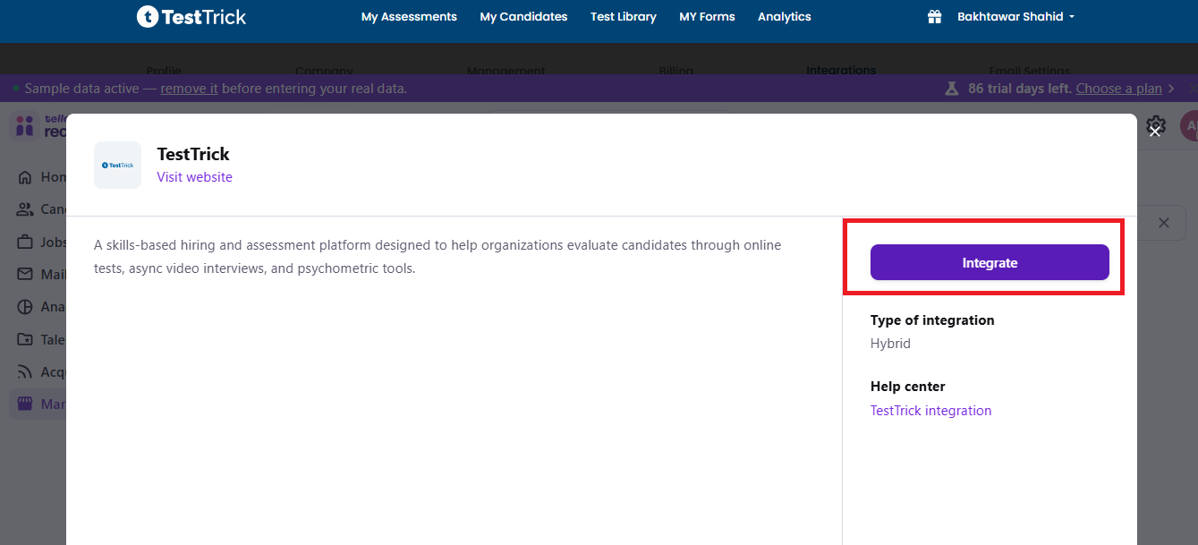Click the Home sidebar icon
Screen dimensions: 1198x545
pos(25,177)
